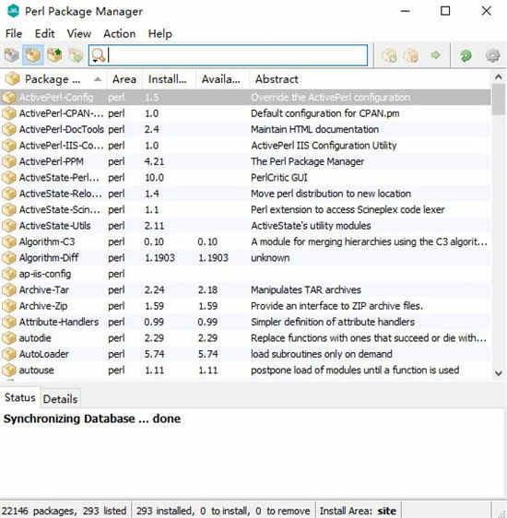This screenshot has height=518, width=507.
Task: Click the 'PerlCritic GUI' abstract text
Action: point(279,178)
